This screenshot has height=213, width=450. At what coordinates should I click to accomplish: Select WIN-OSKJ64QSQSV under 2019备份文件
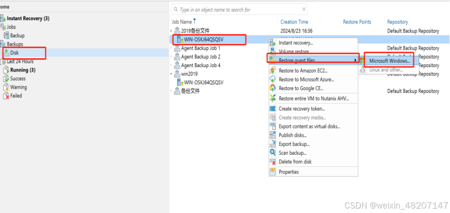coord(204,40)
